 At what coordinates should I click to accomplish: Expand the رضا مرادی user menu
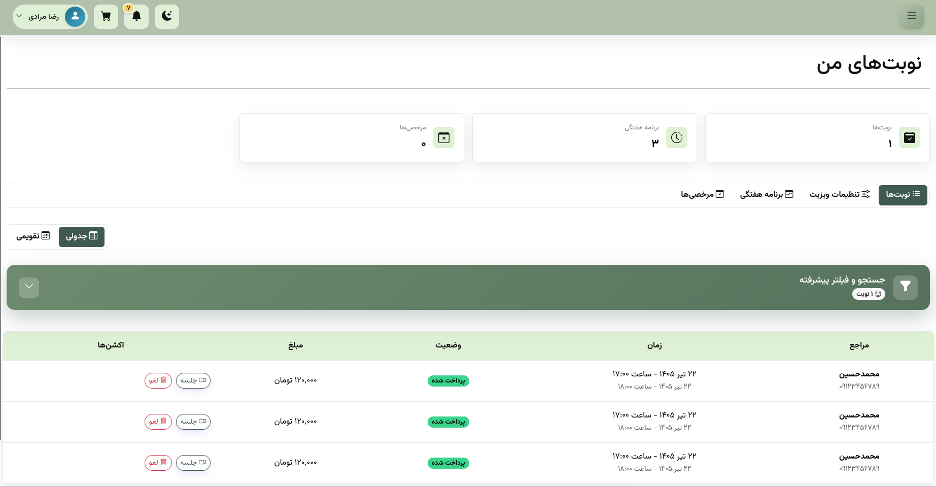click(50, 16)
